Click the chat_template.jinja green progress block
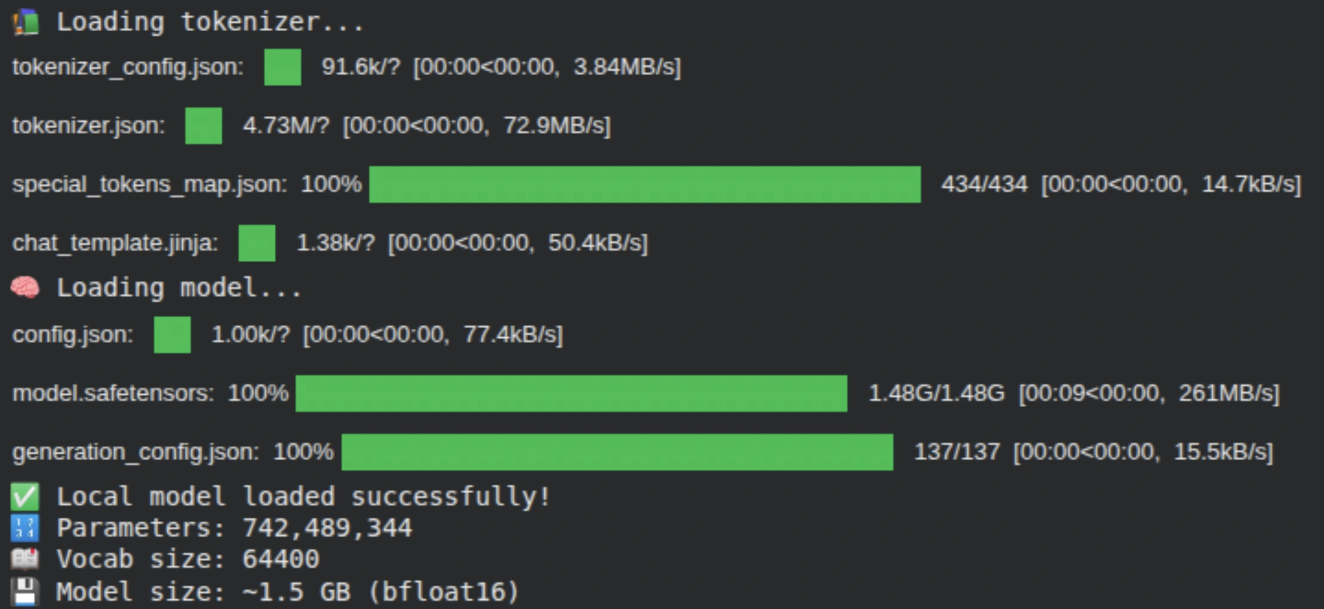 pyautogui.click(x=257, y=243)
